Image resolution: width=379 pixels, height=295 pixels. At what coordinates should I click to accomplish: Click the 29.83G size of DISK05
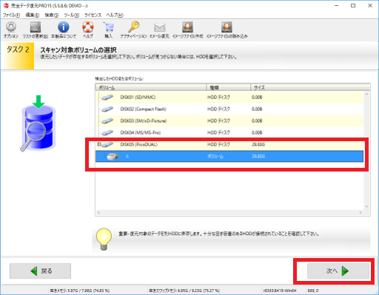pos(258,144)
